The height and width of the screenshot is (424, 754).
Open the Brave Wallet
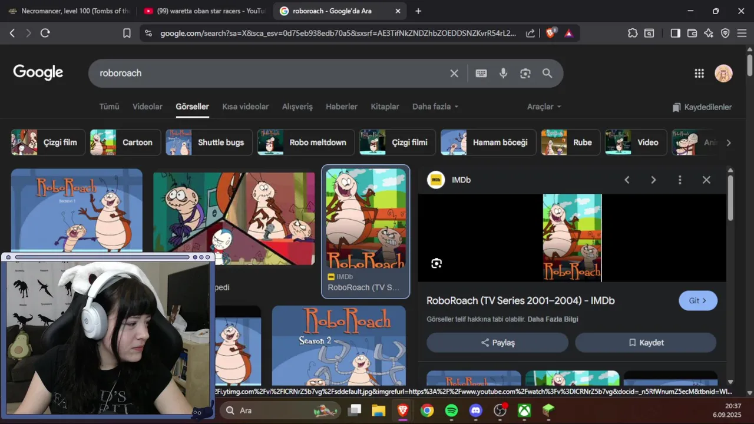[692, 33]
